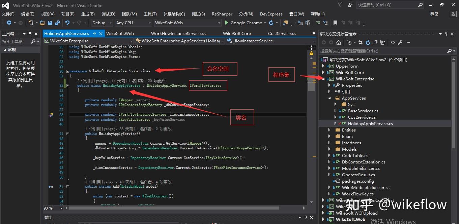Click the bookmark icon on the toolbar
Image resolution: width=459 pixels, height=224 pixels.
(x=335, y=23)
